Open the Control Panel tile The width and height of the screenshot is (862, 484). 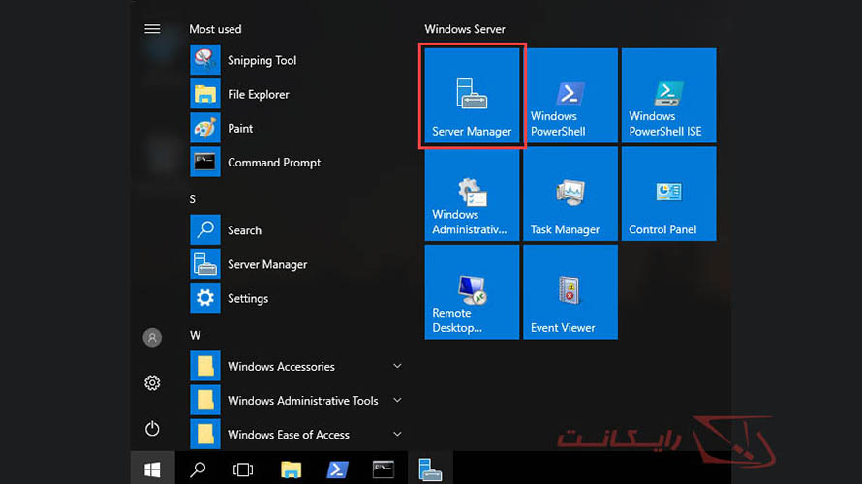pos(669,194)
